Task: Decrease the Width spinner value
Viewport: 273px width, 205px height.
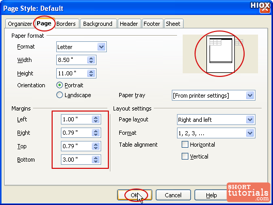Action: click(91, 62)
